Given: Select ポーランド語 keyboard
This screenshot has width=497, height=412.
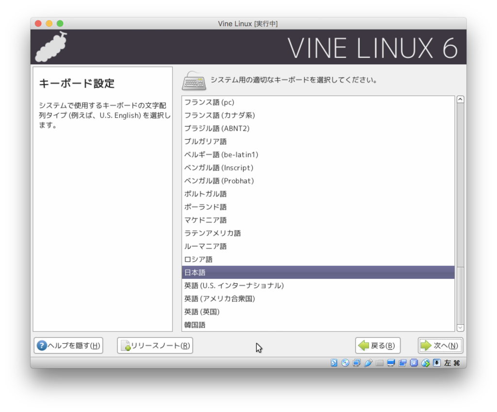Looking at the screenshot, I should [x=318, y=207].
